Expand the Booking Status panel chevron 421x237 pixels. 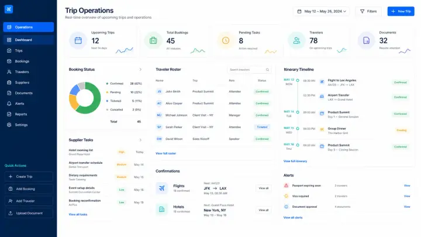pyautogui.click(x=140, y=69)
